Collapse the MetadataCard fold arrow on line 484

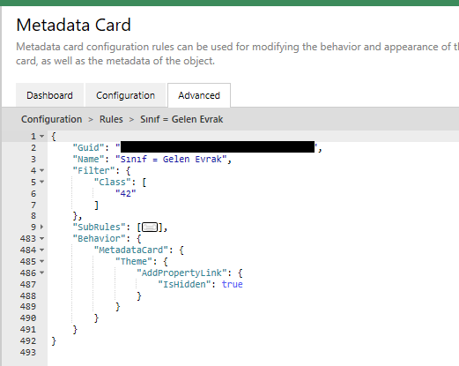coord(42,250)
